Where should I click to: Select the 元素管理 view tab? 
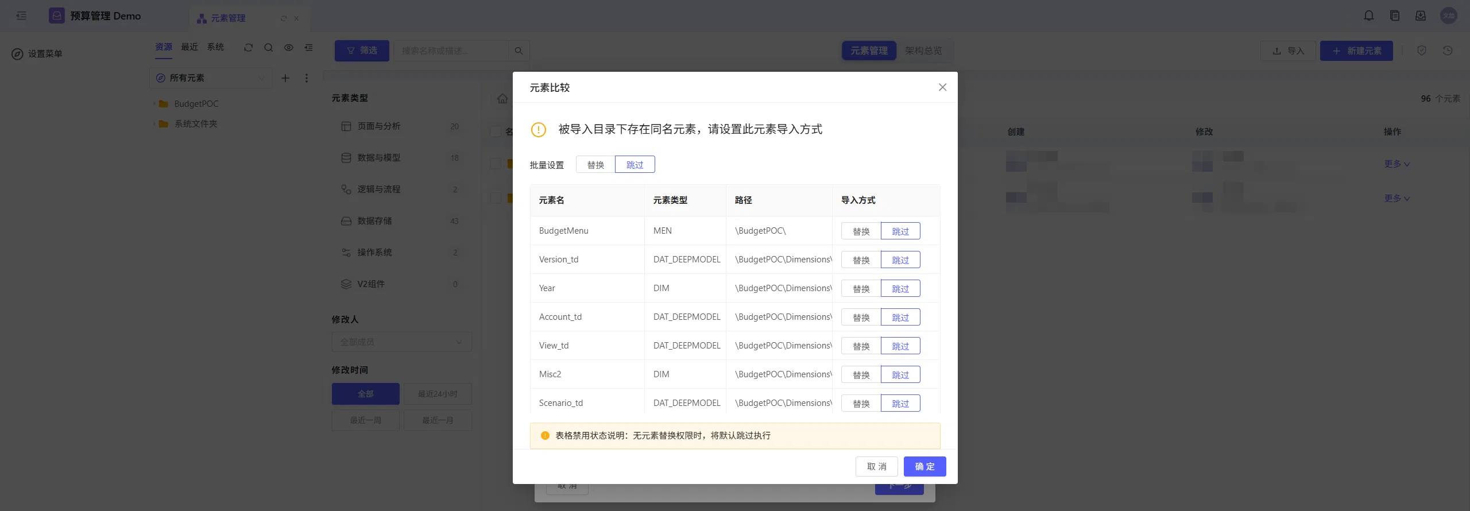click(869, 51)
